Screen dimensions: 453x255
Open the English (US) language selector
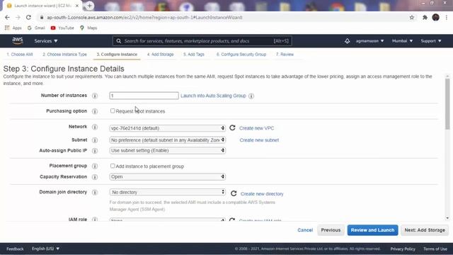pos(45,249)
